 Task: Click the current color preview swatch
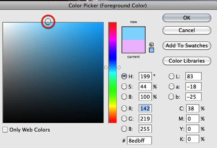coord(134,46)
